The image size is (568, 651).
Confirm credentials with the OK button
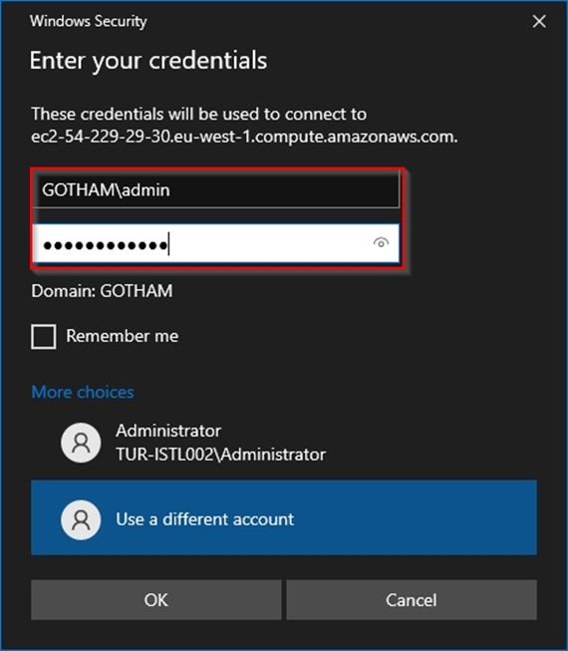[x=156, y=600]
